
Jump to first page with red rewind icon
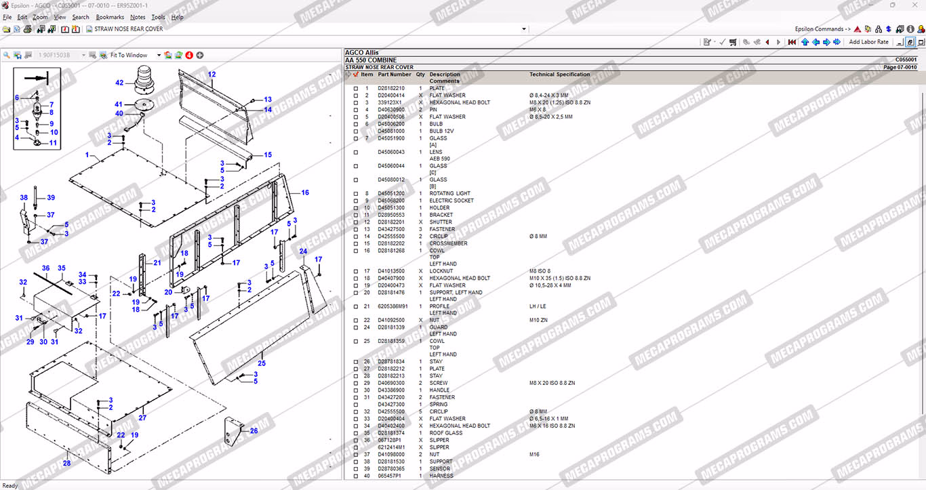click(x=792, y=42)
